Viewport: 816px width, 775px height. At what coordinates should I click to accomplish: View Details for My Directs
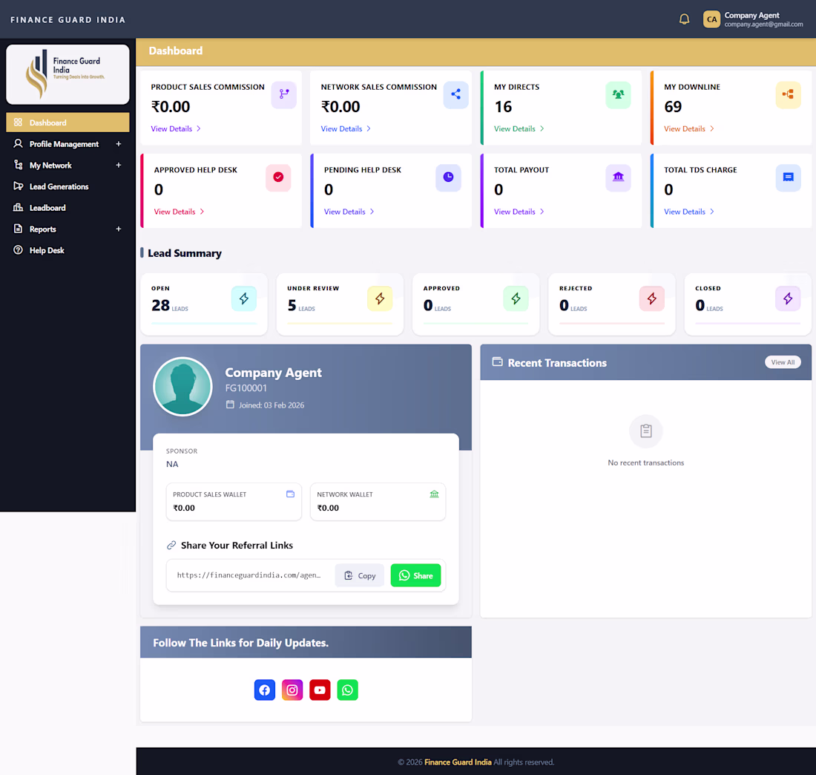519,128
